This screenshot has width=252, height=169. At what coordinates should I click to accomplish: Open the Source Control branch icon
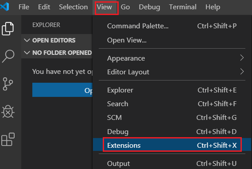(8, 84)
